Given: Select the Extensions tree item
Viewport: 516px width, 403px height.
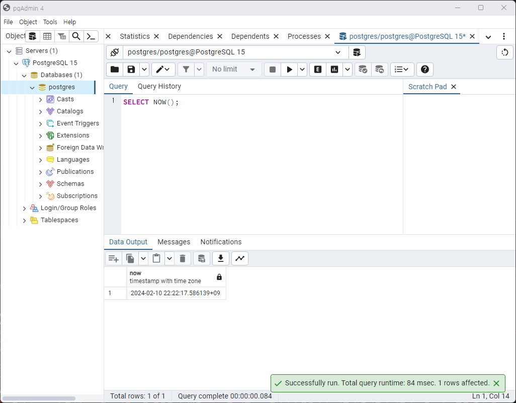Looking at the screenshot, I should coord(73,136).
